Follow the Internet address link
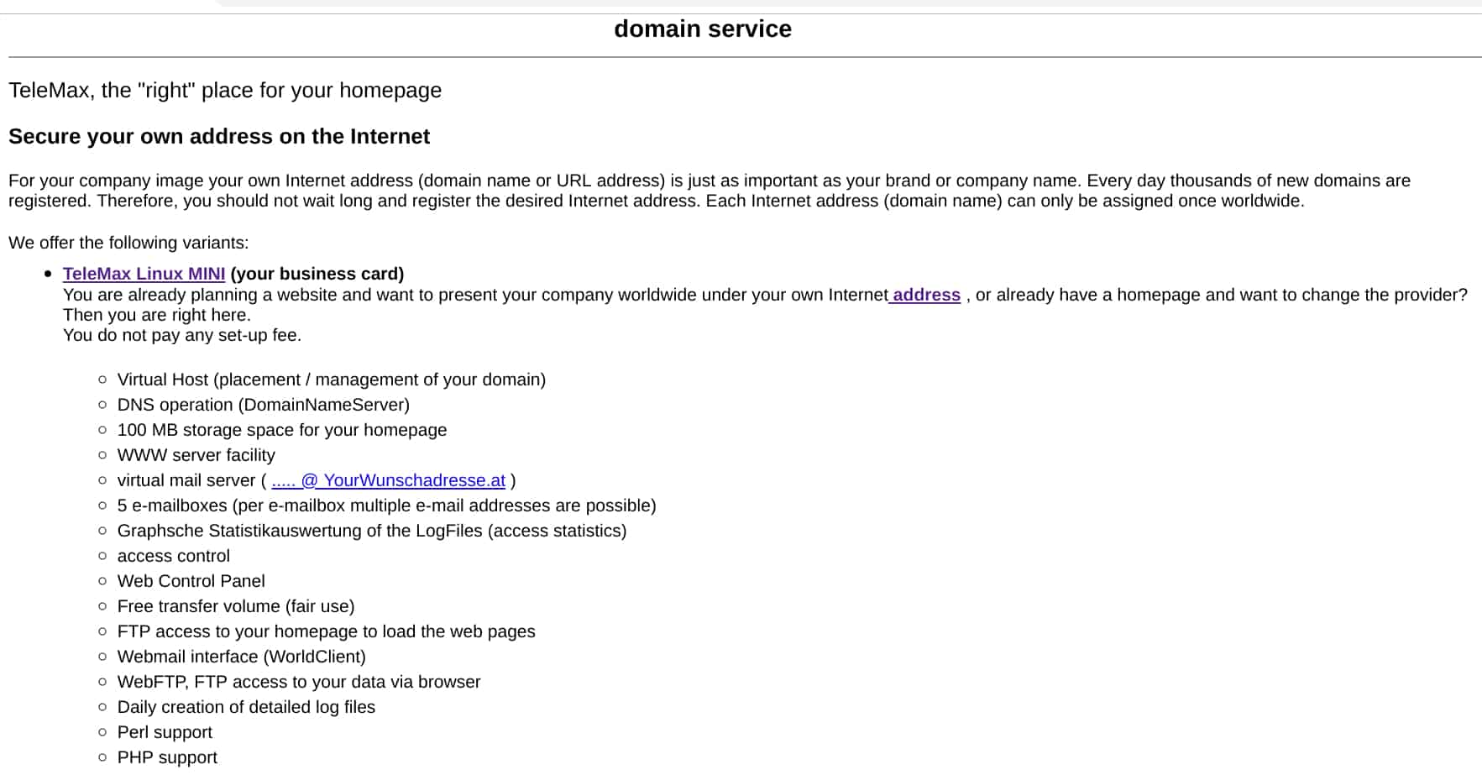The image size is (1482, 775). point(924,295)
